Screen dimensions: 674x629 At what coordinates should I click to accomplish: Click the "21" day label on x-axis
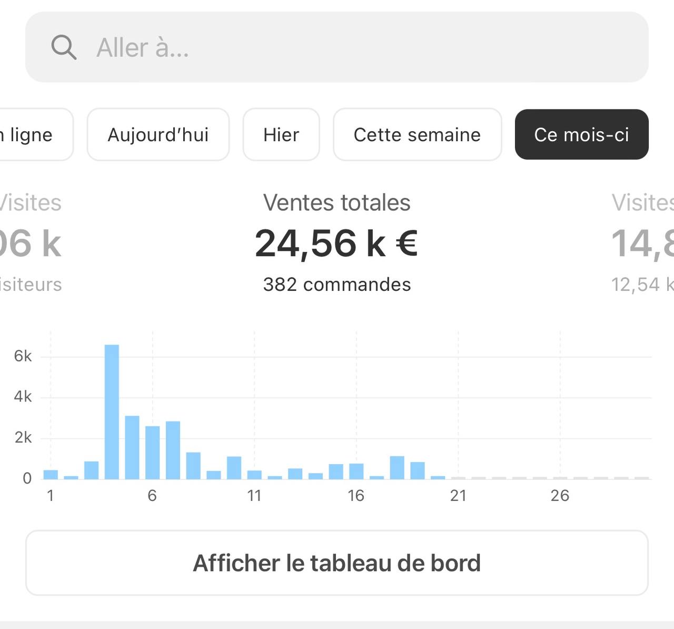point(458,496)
